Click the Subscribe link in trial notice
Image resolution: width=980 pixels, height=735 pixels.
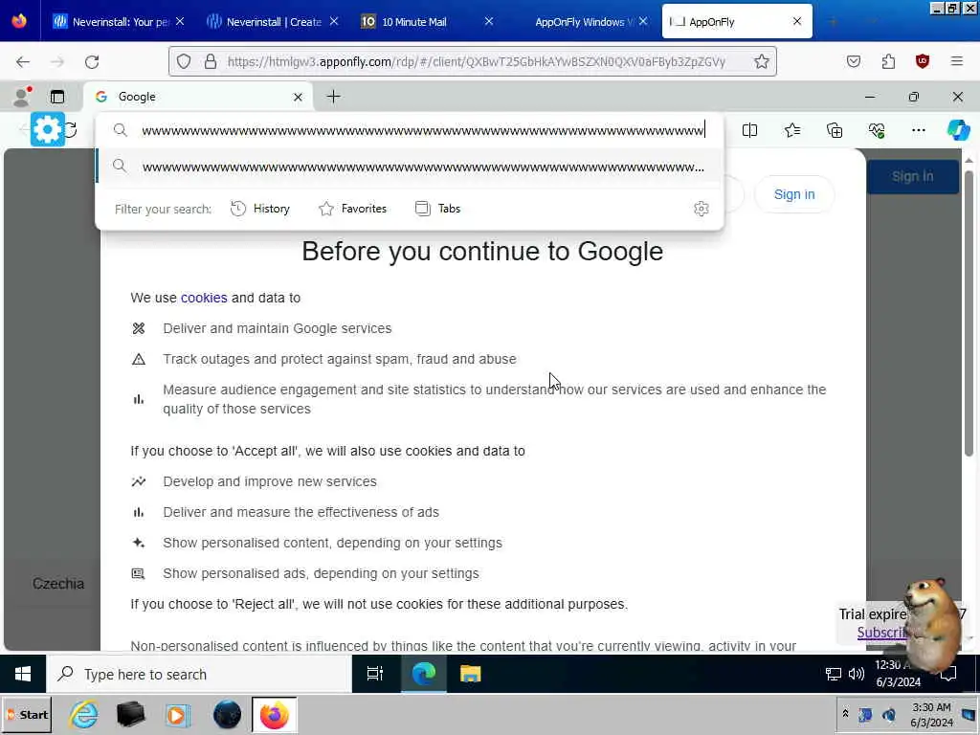point(881,633)
